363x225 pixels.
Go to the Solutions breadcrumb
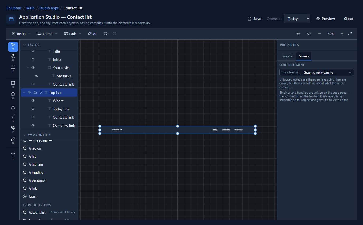point(14,8)
